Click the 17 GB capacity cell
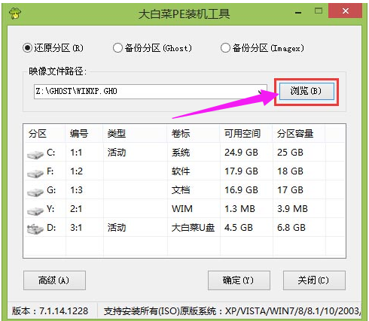369x321 pixels. click(x=290, y=190)
